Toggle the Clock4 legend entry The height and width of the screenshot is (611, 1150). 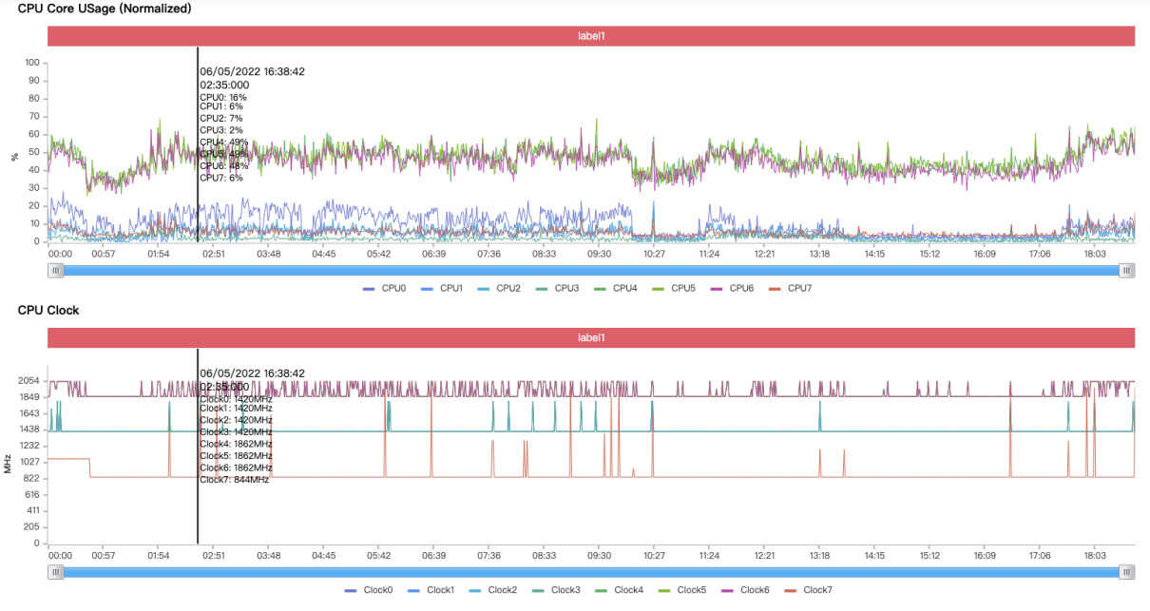click(619, 590)
